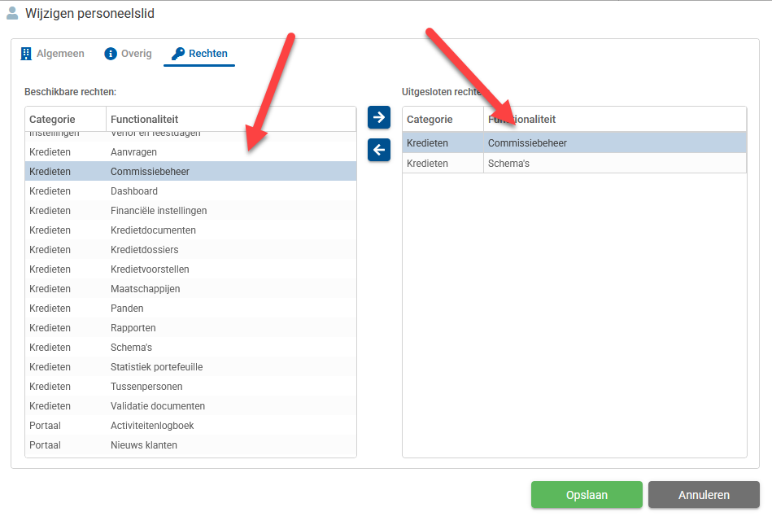Image resolution: width=772 pixels, height=521 pixels.
Task: Select Aanvragen in the available rights list
Action: coord(133,152)
